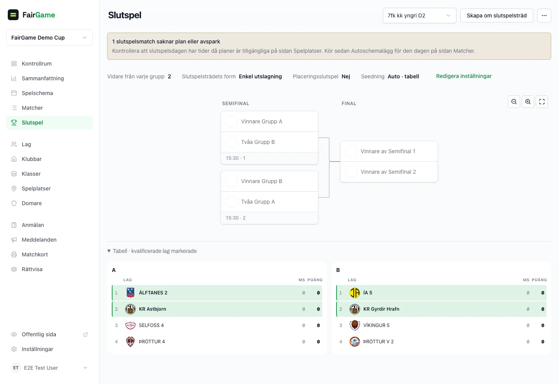
Task: Collapse the Tabell kvalificerade lag section
Action: (x=152, y=251)
